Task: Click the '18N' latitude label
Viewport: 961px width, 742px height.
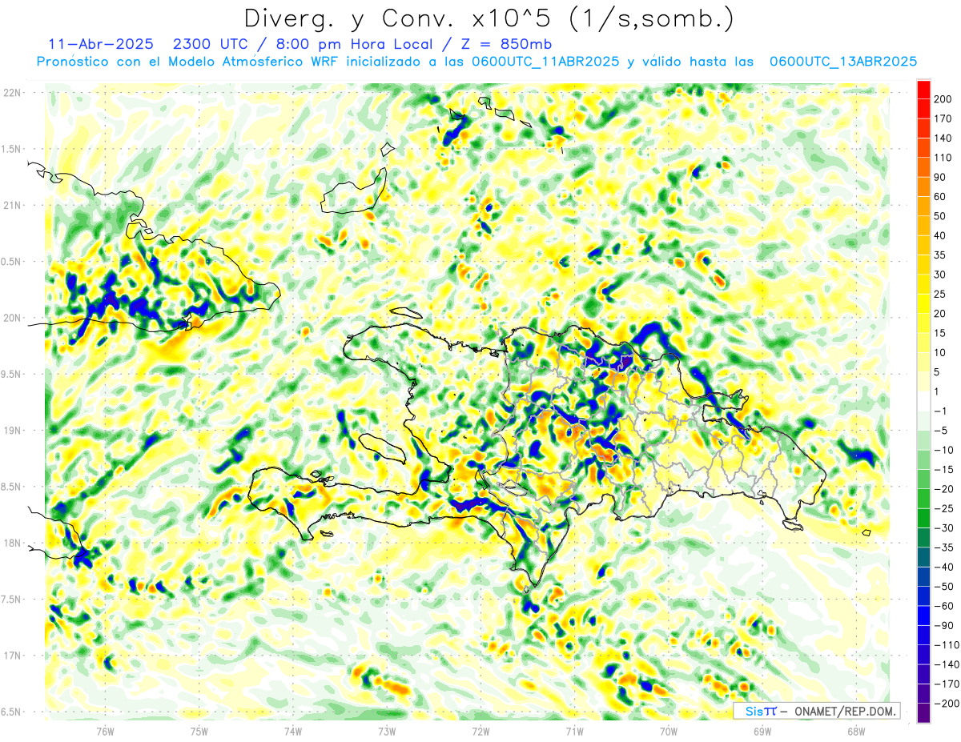Action: point(11,543)
